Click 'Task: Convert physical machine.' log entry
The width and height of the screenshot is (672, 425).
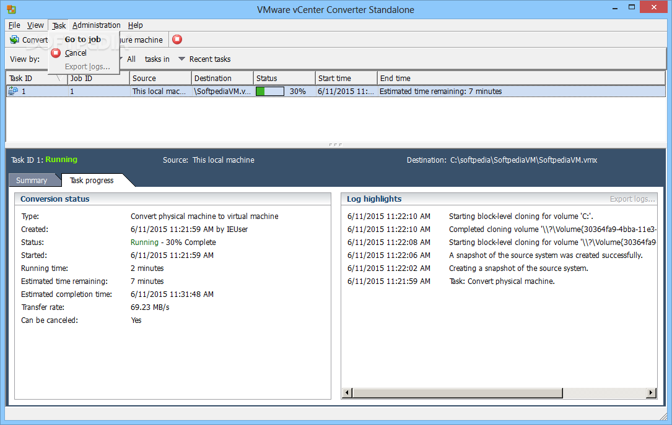pyautogui.click(x=502, y=281)
